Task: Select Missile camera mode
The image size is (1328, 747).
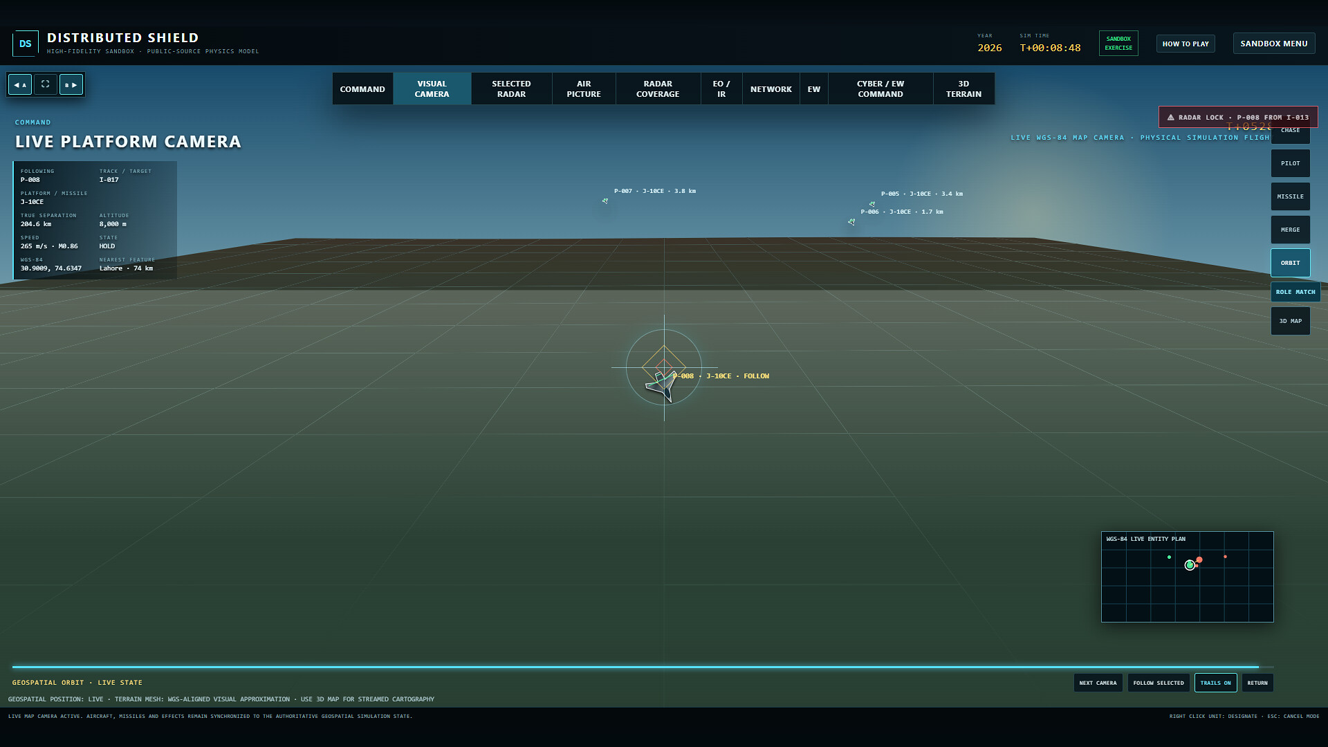Action: coord(1290,196)
